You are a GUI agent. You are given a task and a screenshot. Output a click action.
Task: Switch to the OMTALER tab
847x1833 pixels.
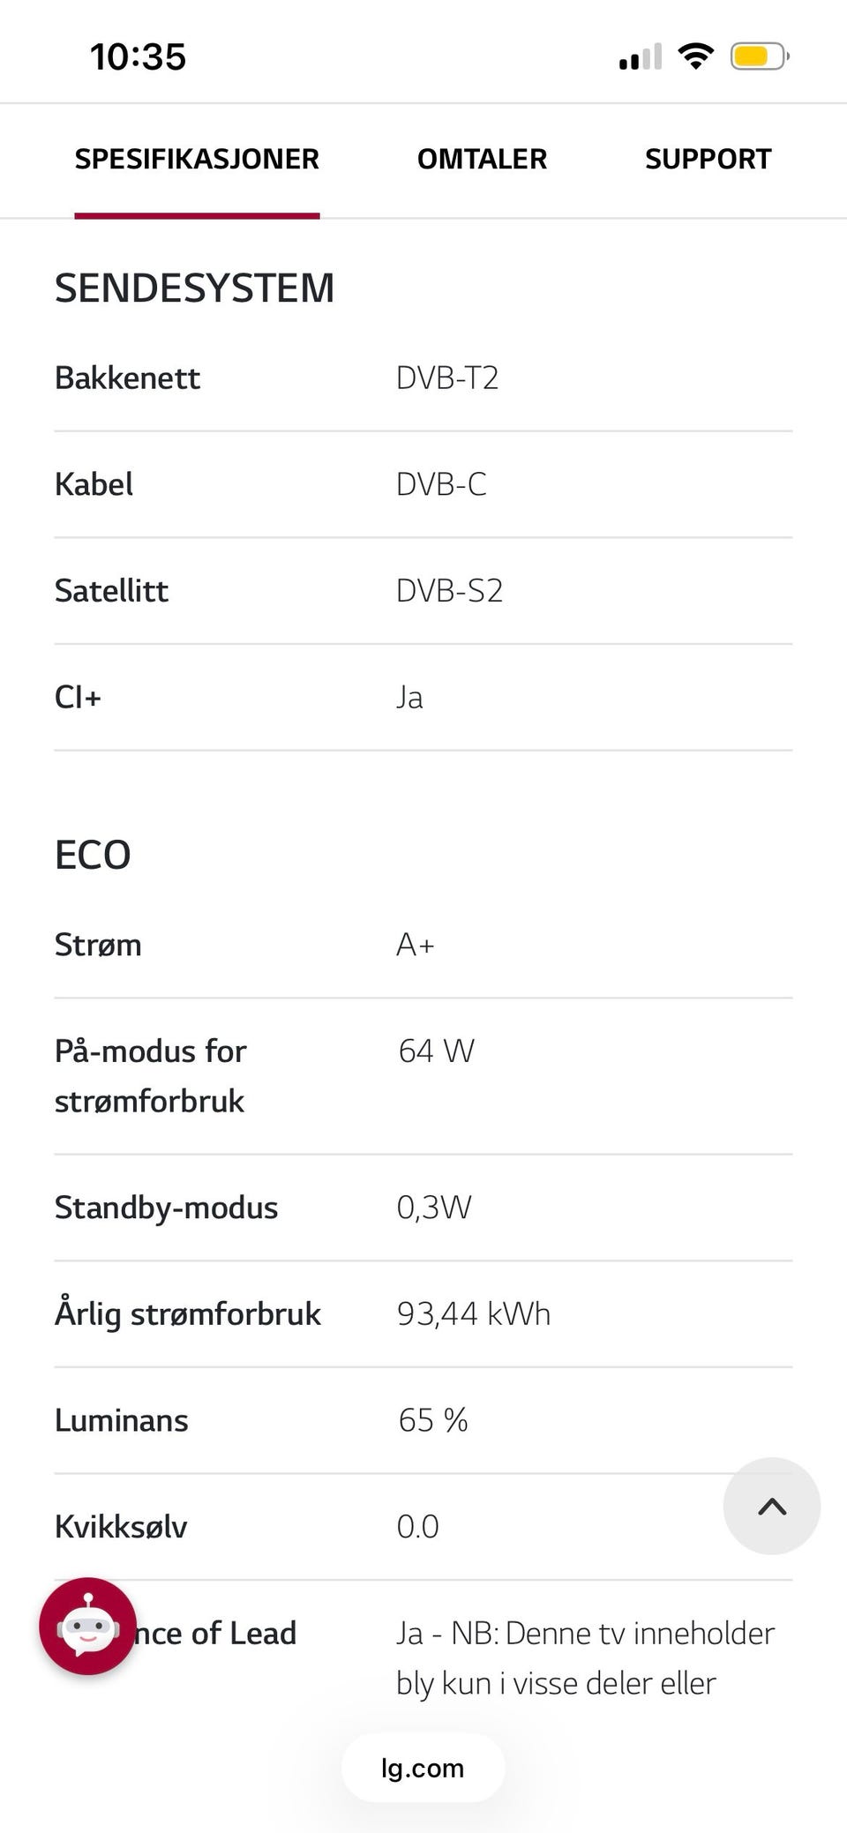[482, 159]
